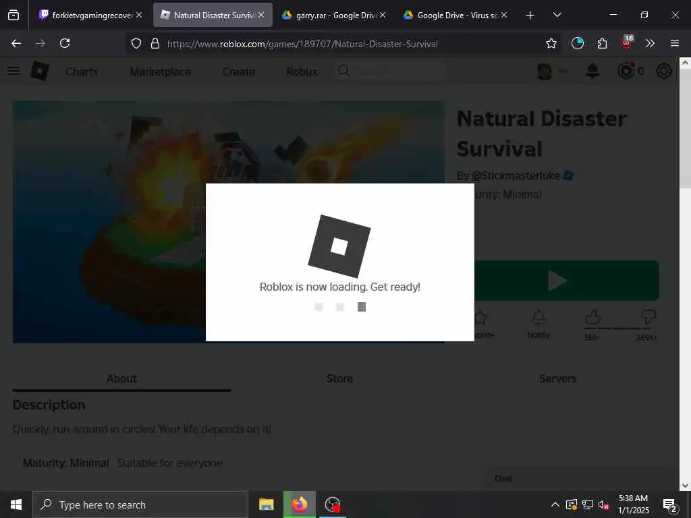Open the Marketplace page
The image size is (691, 518).
161,71
